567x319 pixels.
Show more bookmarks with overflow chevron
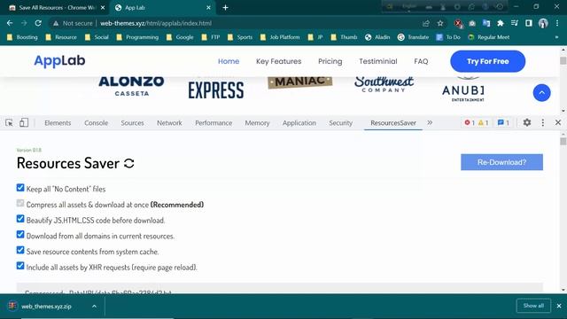click(556, 37)
